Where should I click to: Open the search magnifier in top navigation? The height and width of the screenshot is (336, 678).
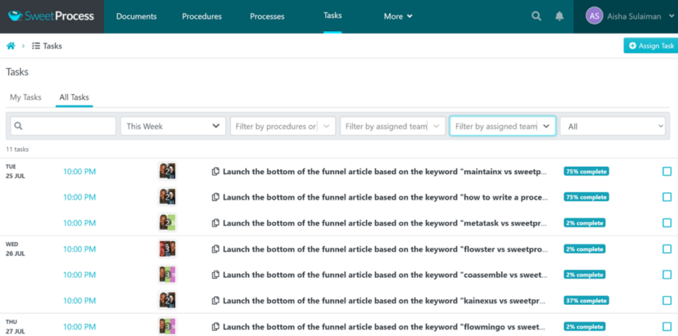(536, 17)
